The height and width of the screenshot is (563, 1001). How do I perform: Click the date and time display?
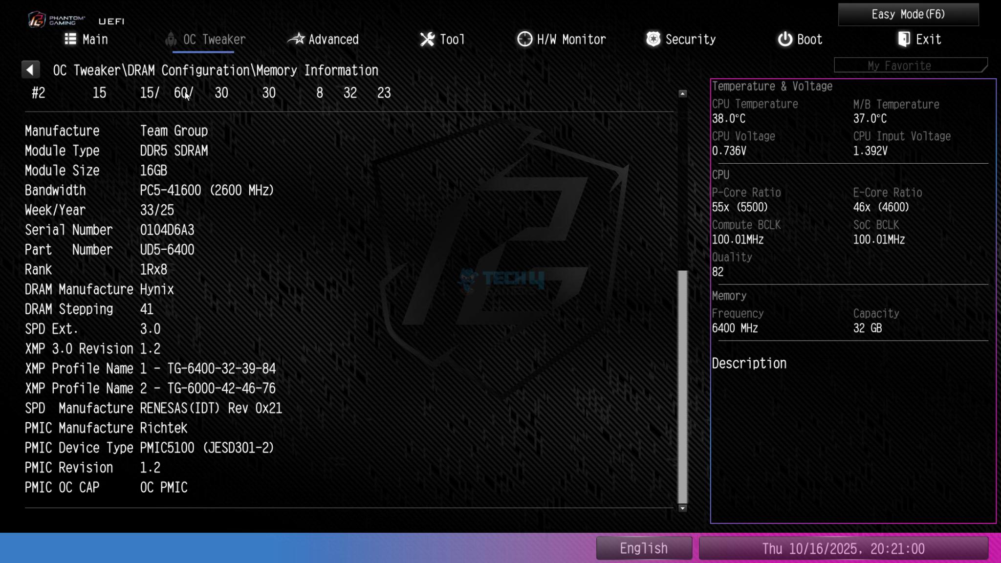(x=843, y=548)
